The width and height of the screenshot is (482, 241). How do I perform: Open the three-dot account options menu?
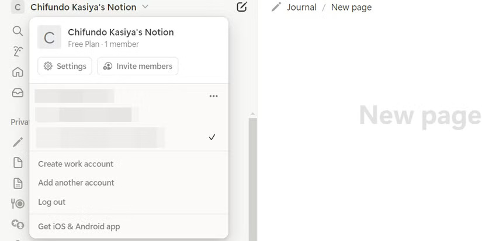coord(213,96)
